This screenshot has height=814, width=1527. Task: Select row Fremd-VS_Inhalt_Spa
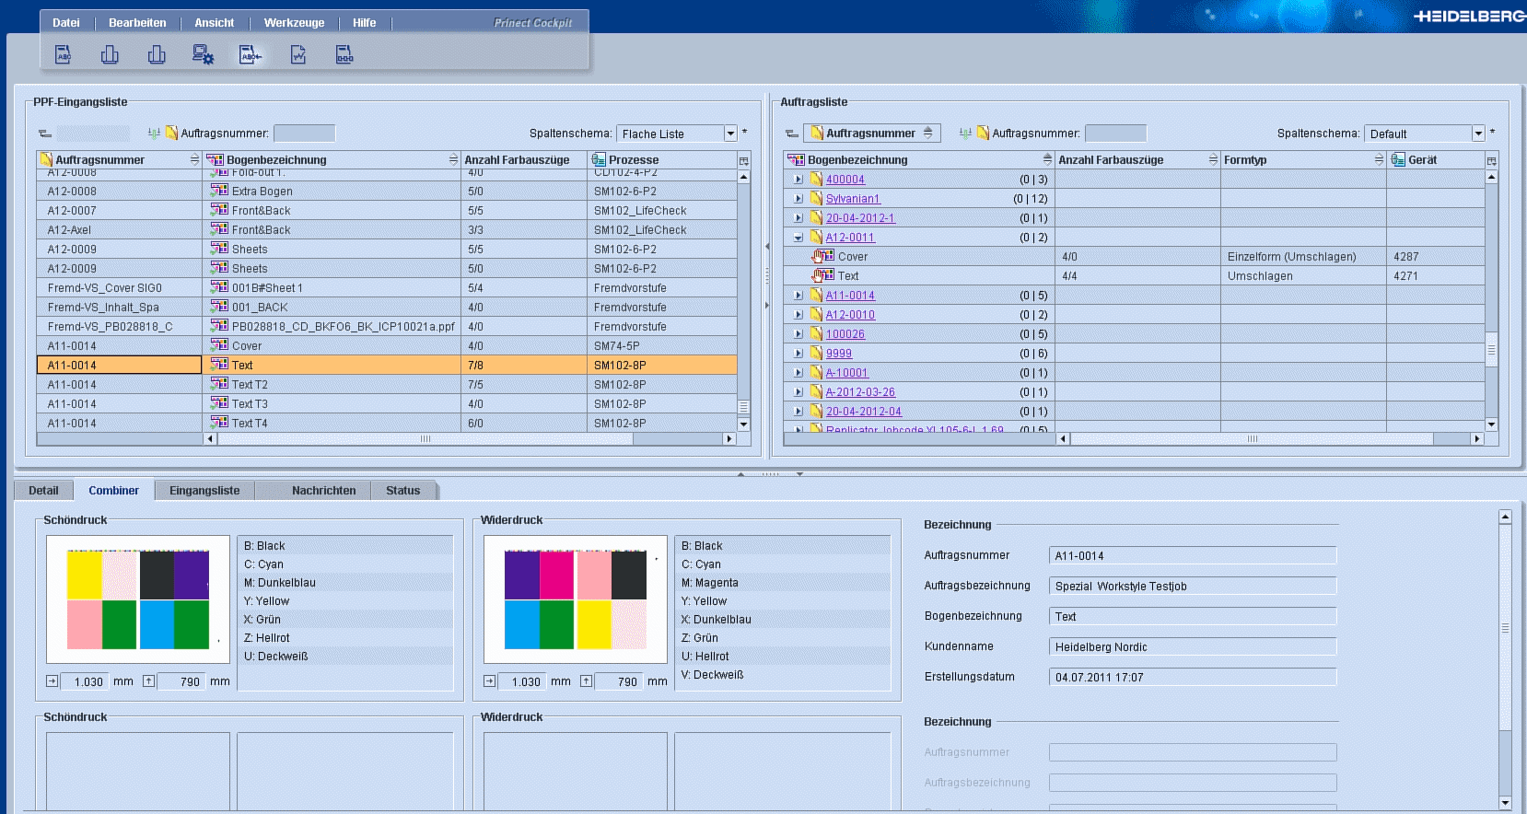387,308
